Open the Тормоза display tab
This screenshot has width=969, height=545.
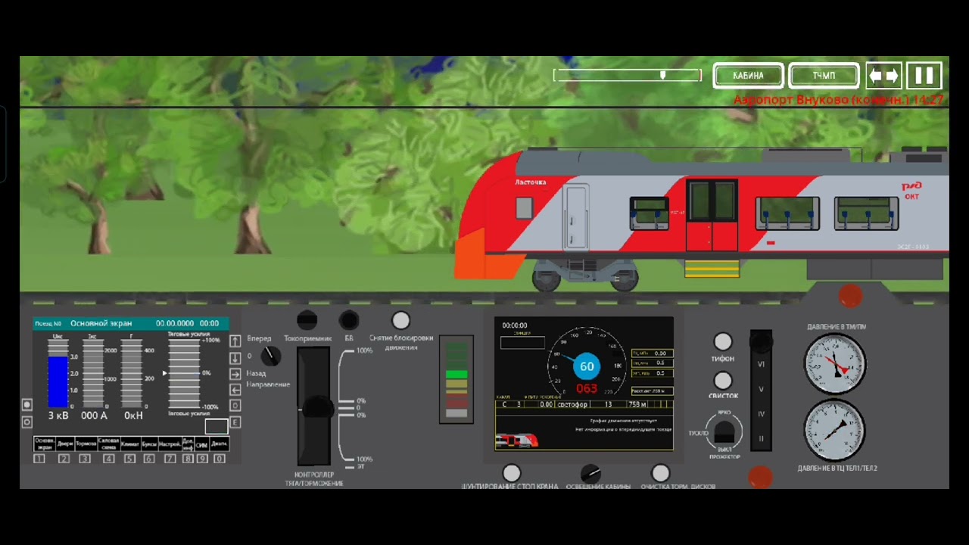(x=86, y=445)
